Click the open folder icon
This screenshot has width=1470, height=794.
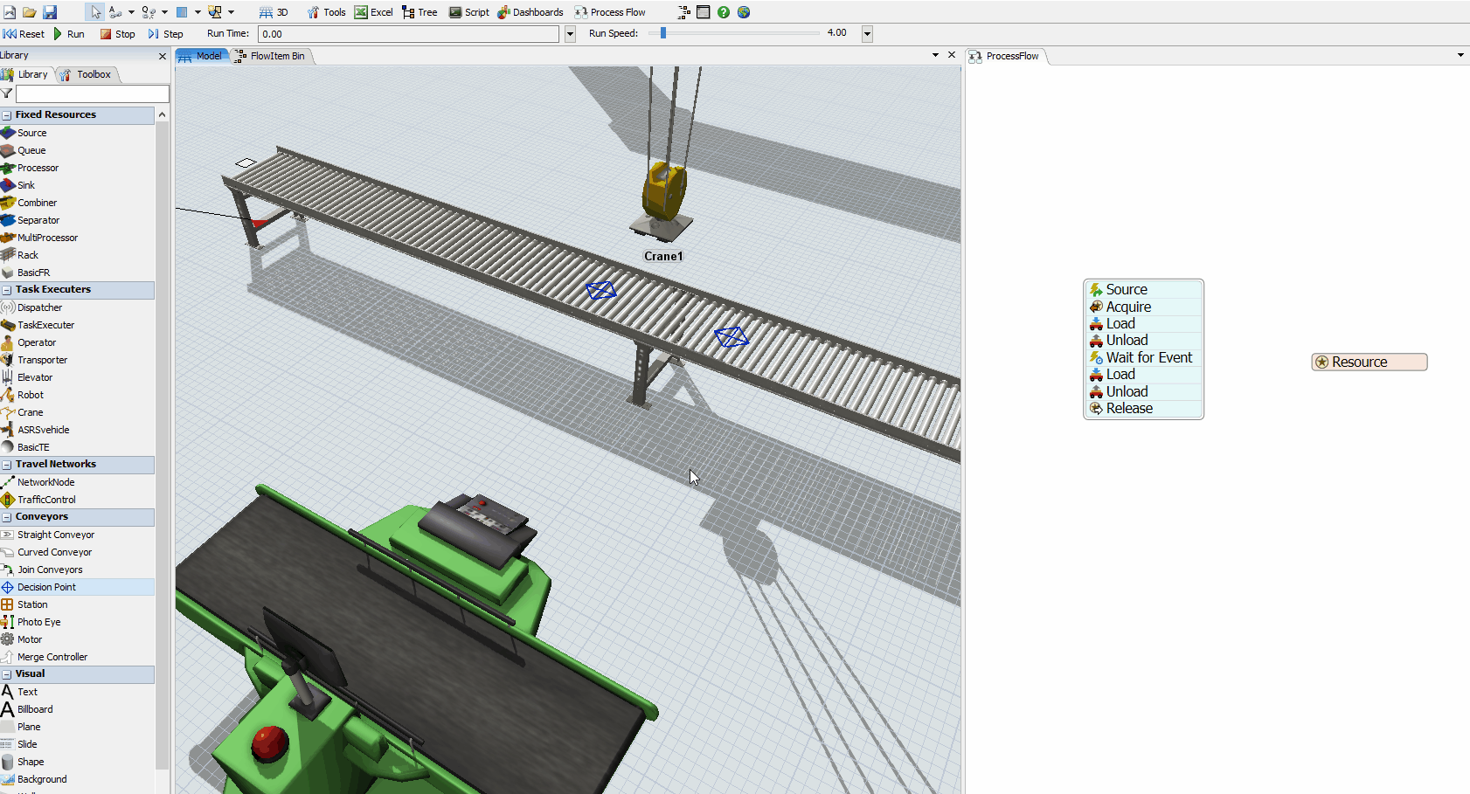pyautogui.click(x=30, y=12)
